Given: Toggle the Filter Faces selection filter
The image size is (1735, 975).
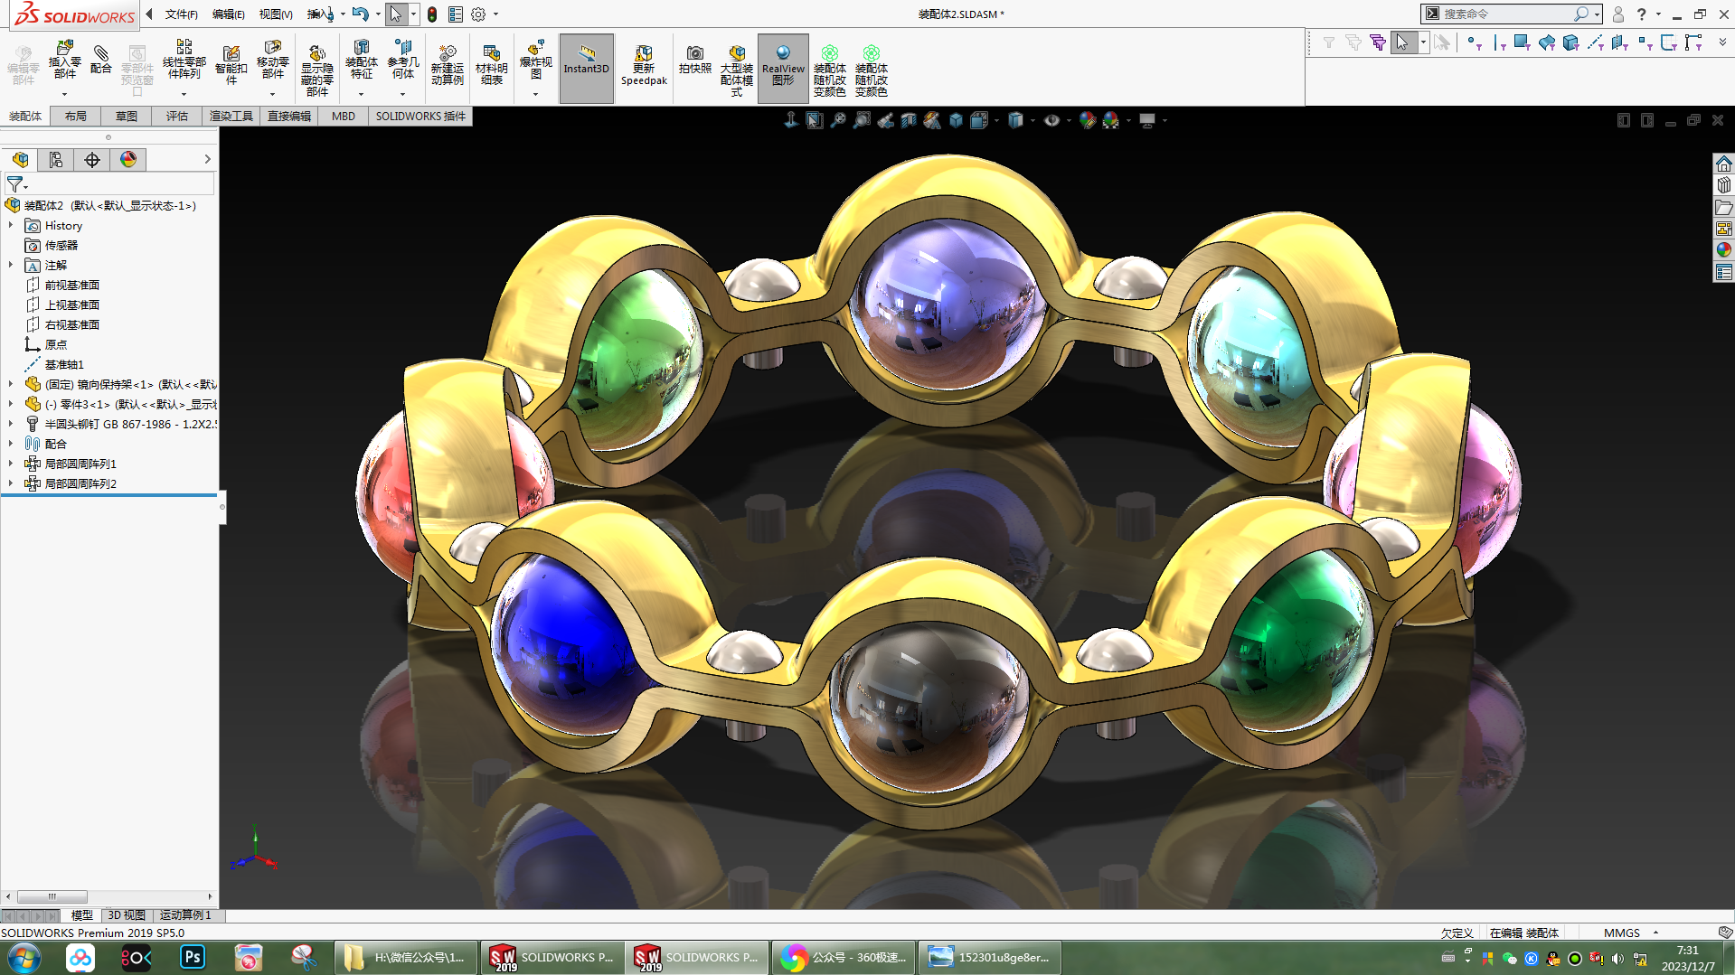Looking at the screenshot, I should 1523,42.
